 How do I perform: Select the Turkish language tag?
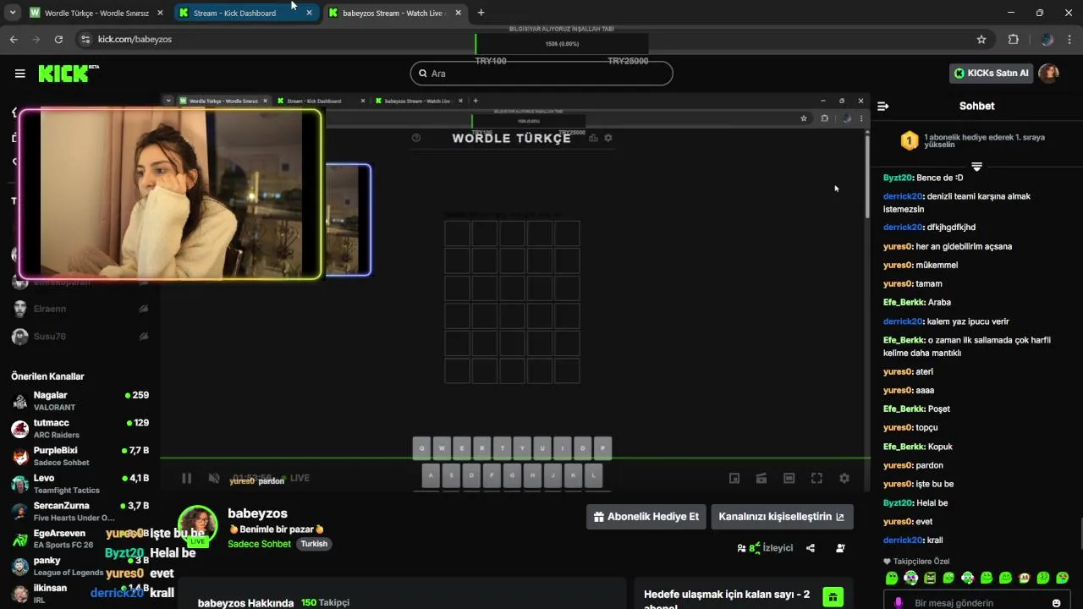[x=314, y=544]
